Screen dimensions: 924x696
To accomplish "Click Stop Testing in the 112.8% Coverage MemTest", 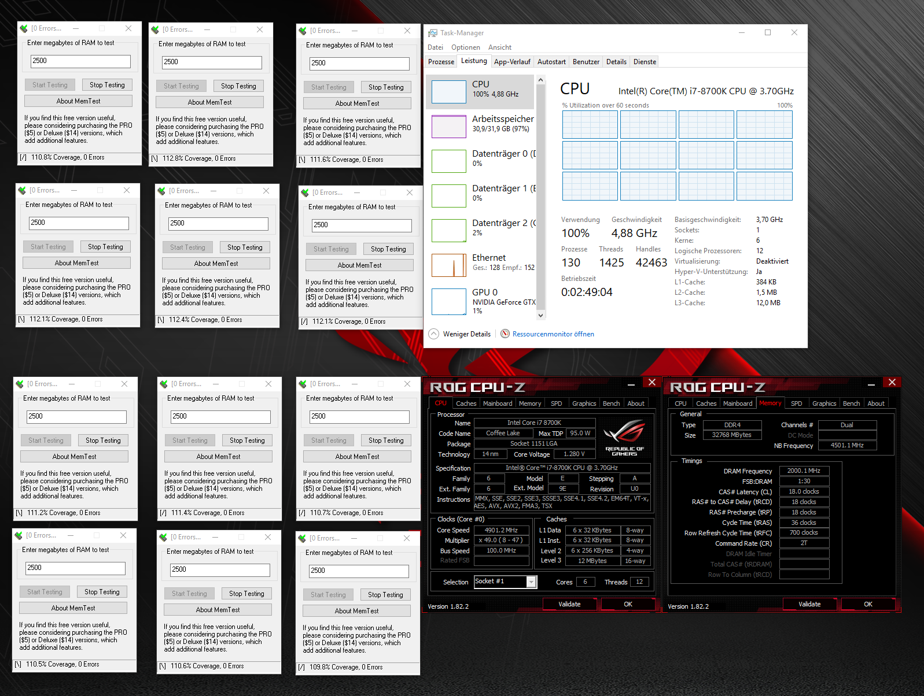I will point(238,86).
